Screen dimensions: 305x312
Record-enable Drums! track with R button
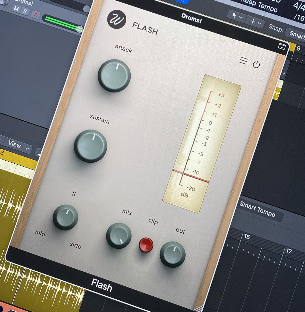coord(36,15)
